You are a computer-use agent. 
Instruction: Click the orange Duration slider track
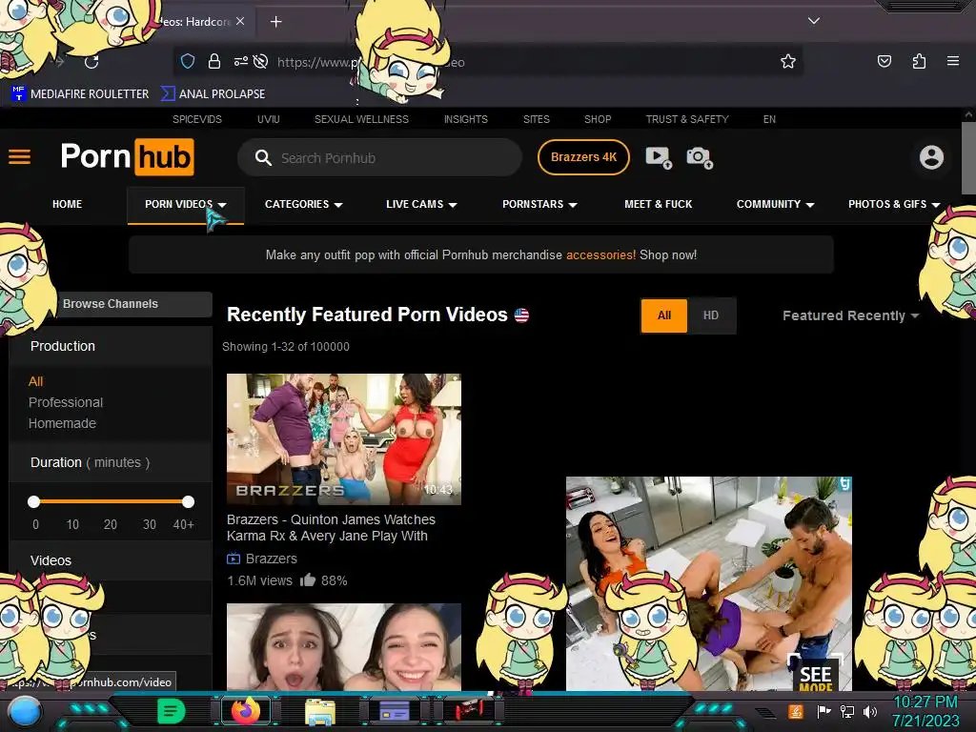[x=111, y=501]
